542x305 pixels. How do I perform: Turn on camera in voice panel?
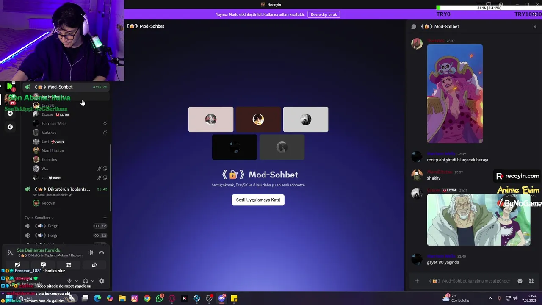coord(17,265)
